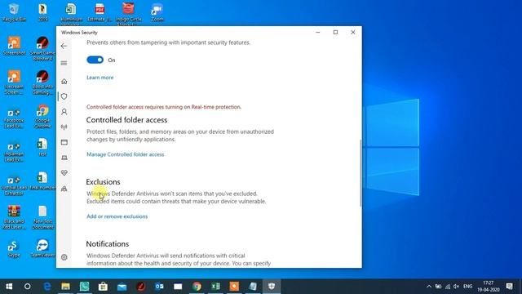The width and height of the screenshot is (522, 294).
Task: Open the taskbar clock and date
Action: pyautogui.click(x=489, y=287)
